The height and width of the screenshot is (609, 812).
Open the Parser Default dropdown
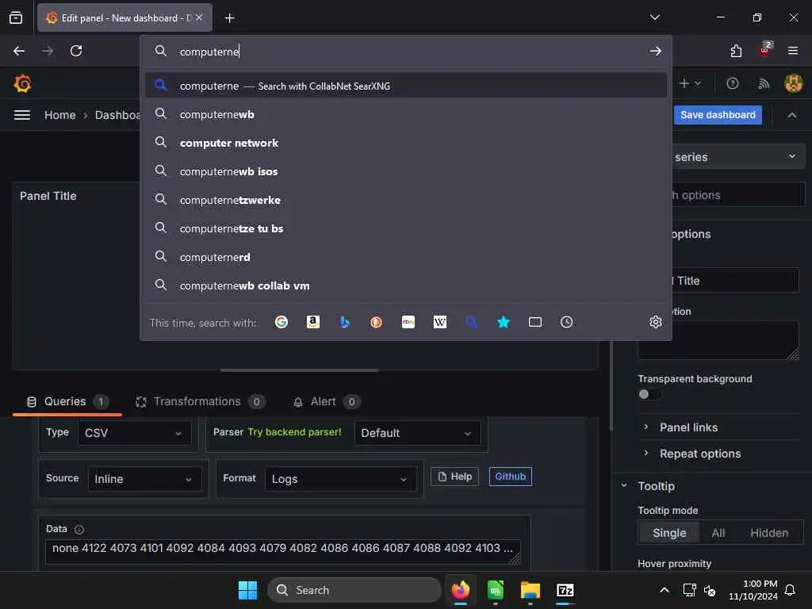coord(417,433)
